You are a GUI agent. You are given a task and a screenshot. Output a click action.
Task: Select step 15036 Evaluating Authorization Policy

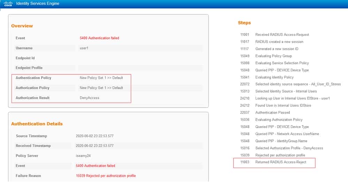click(271, 120)
